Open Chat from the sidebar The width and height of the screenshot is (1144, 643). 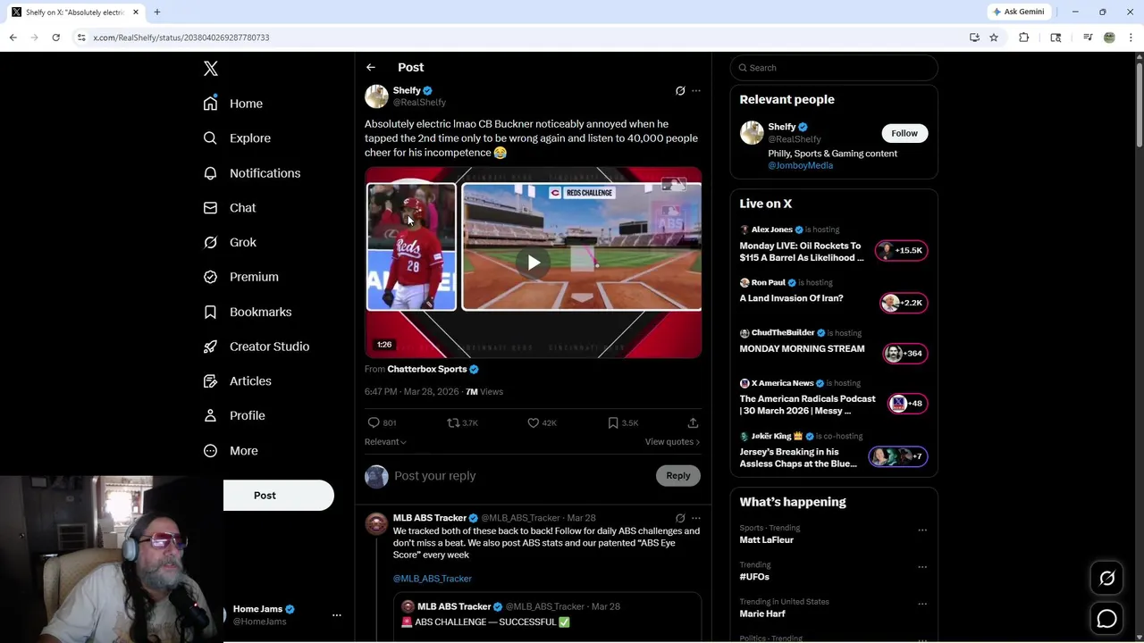click(230, 208)
